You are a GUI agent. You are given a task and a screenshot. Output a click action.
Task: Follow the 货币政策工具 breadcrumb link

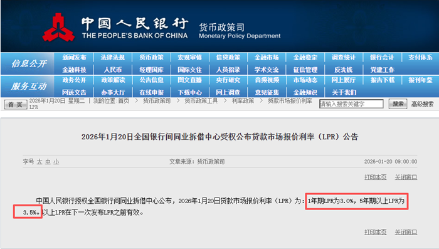point(201,101)
